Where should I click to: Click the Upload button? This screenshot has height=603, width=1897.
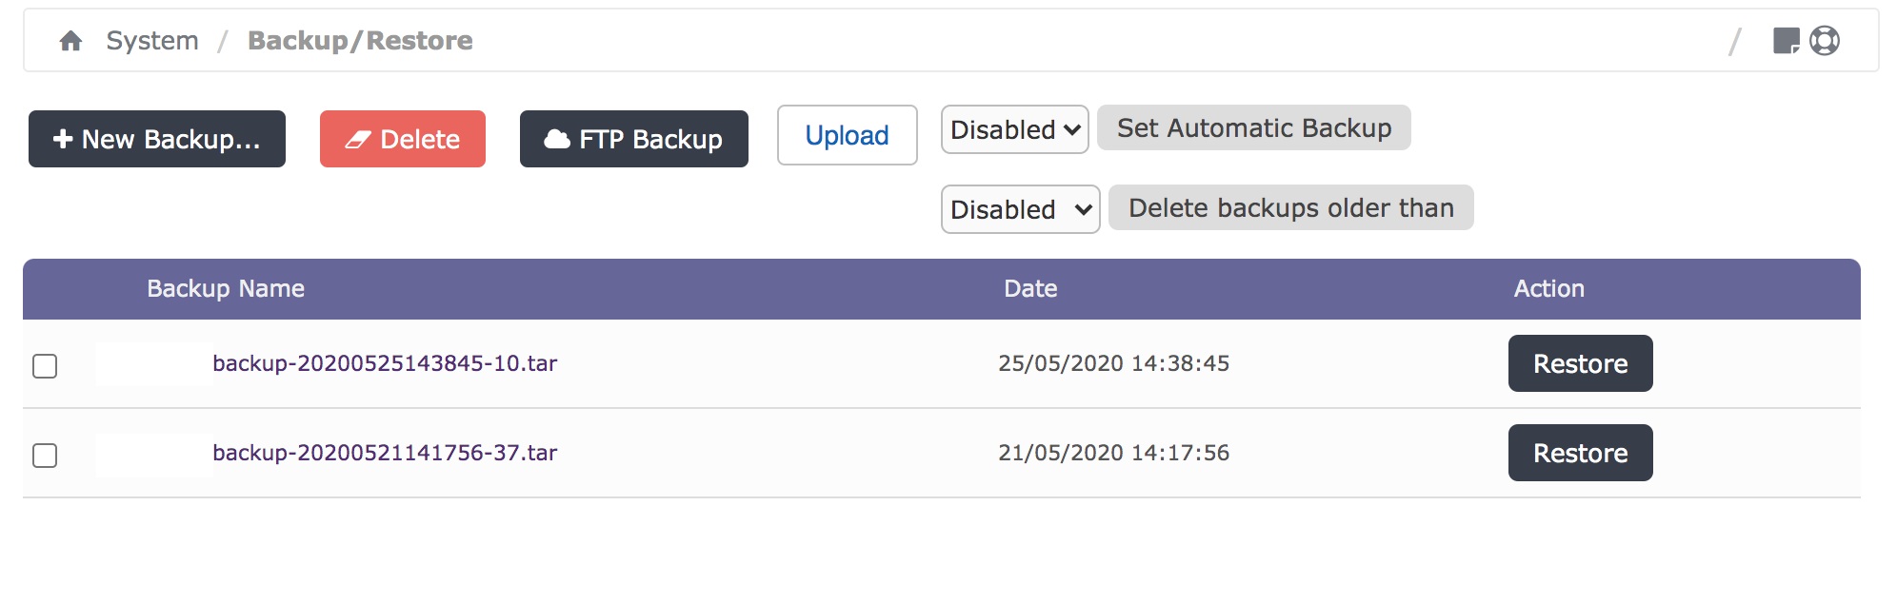[x=847, y=135]
